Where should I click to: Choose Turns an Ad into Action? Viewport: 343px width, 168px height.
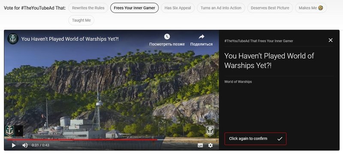[x=221, y=8]
